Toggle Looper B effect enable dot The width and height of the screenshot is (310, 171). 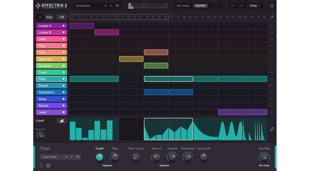coord(64,32)
